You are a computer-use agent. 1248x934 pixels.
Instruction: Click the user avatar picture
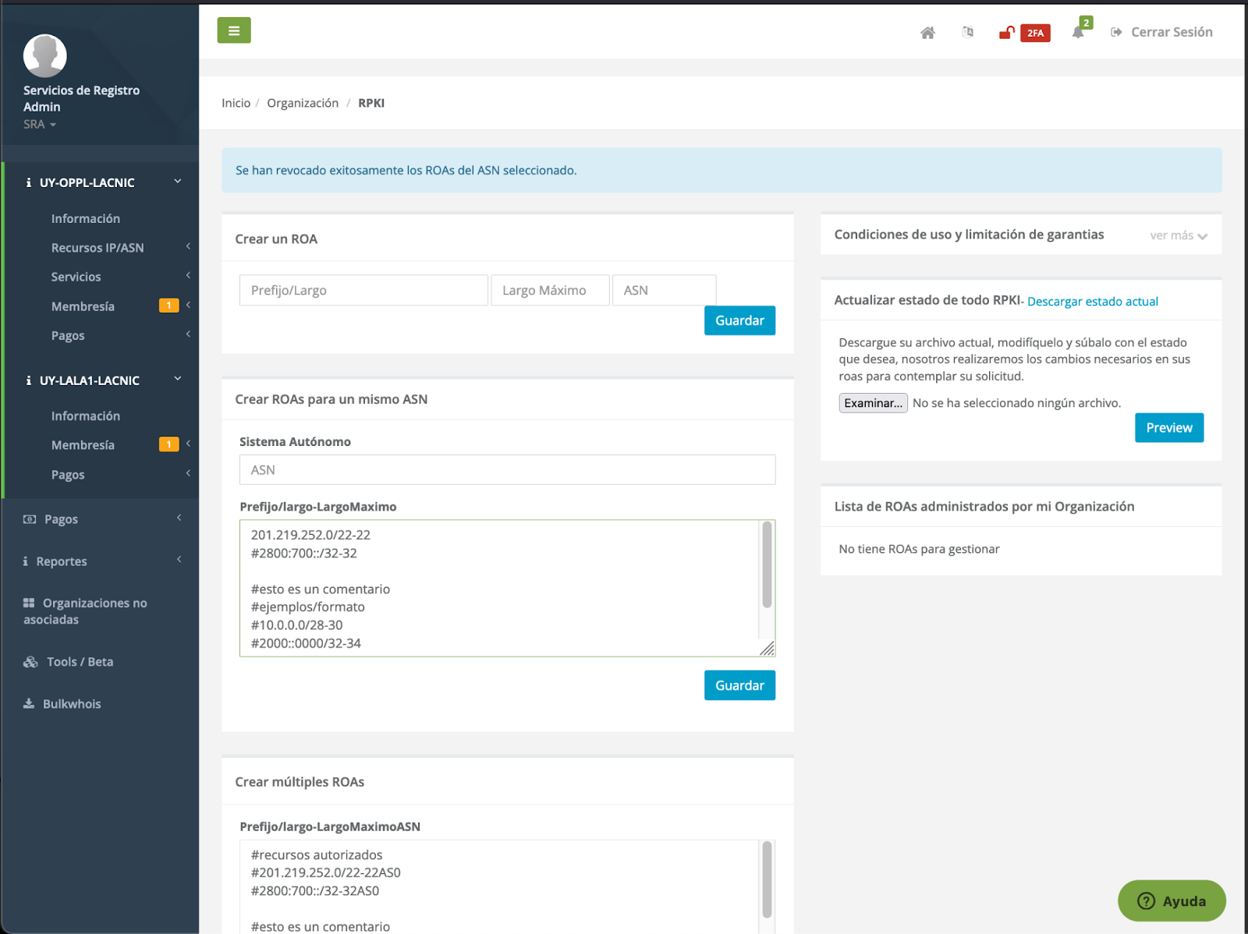click(x=45, y=55)
